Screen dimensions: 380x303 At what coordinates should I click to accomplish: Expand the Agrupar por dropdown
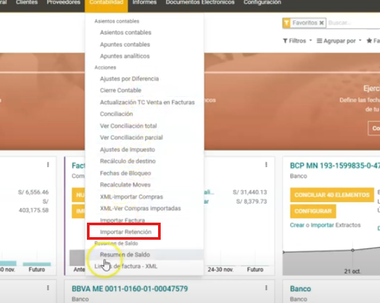pyautogui.click(x=339, y=41)
